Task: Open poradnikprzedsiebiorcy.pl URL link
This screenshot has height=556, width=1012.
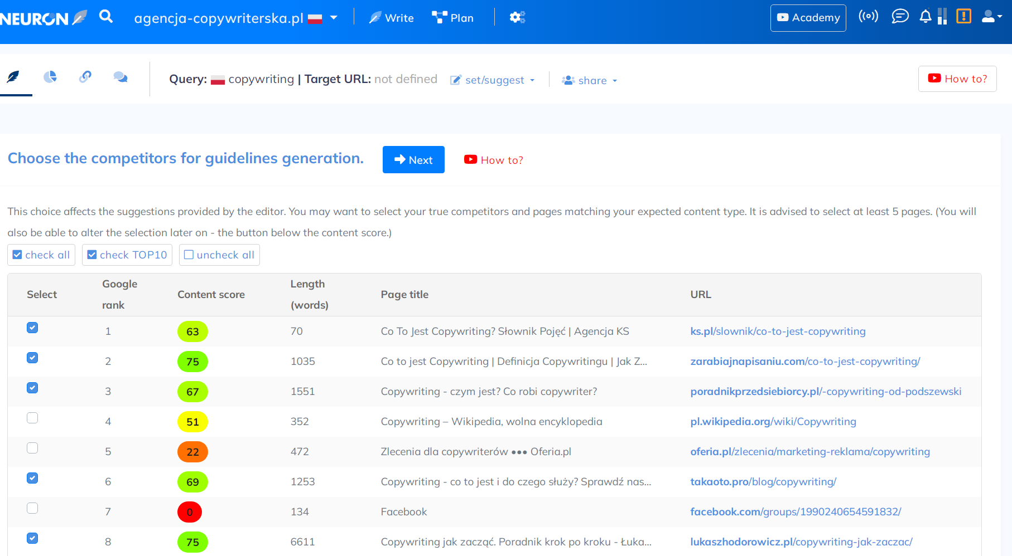Action: pyautogui.click(x=826, y=392)
